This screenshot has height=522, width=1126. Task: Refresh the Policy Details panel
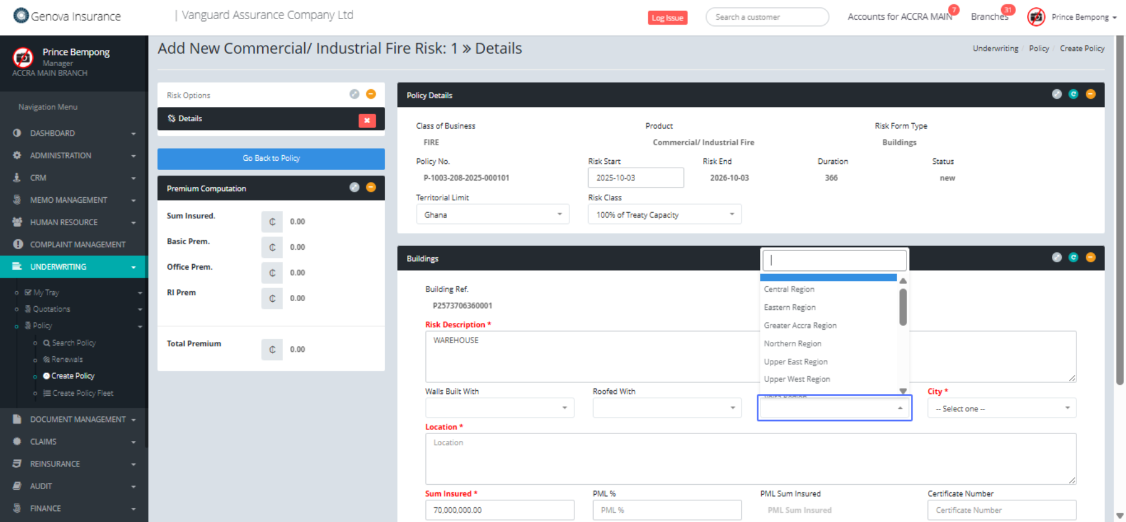point(1073,94)
